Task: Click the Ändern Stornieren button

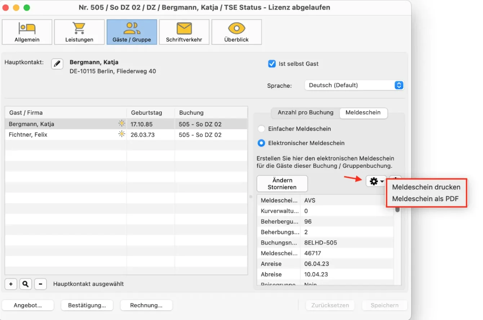Action: pyautogui.click(x=282, y=184)
